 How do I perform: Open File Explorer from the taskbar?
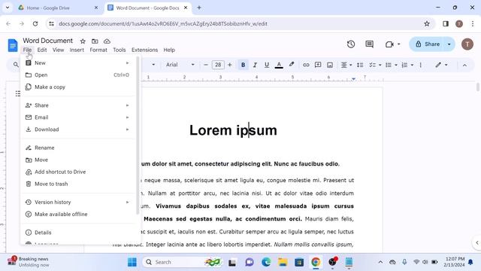tap(283, 262)
